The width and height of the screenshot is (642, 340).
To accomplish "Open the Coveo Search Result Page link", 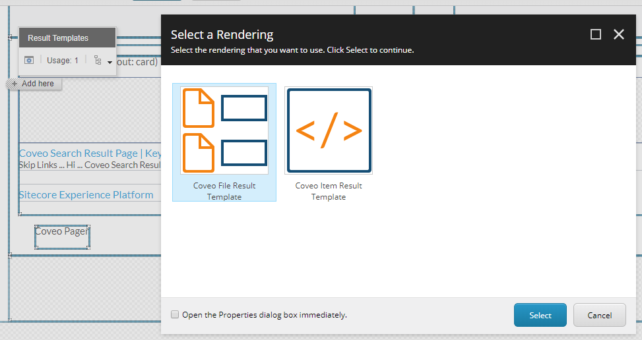I will pyautogui.click(x=90, y=154).
